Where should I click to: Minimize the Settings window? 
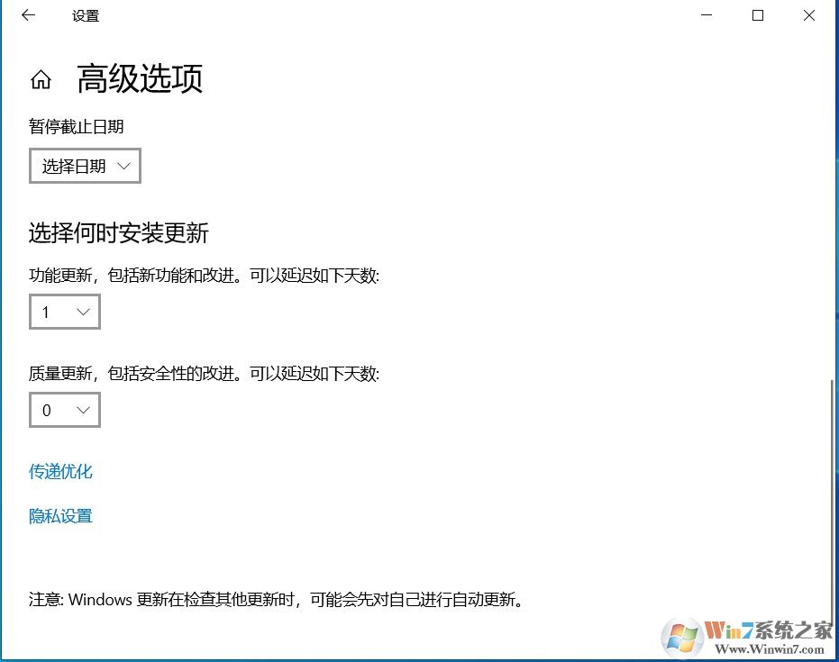pos(707,15)
